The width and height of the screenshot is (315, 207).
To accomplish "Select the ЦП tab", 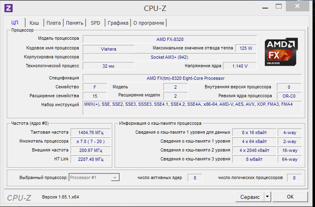I will coord(15,23).
